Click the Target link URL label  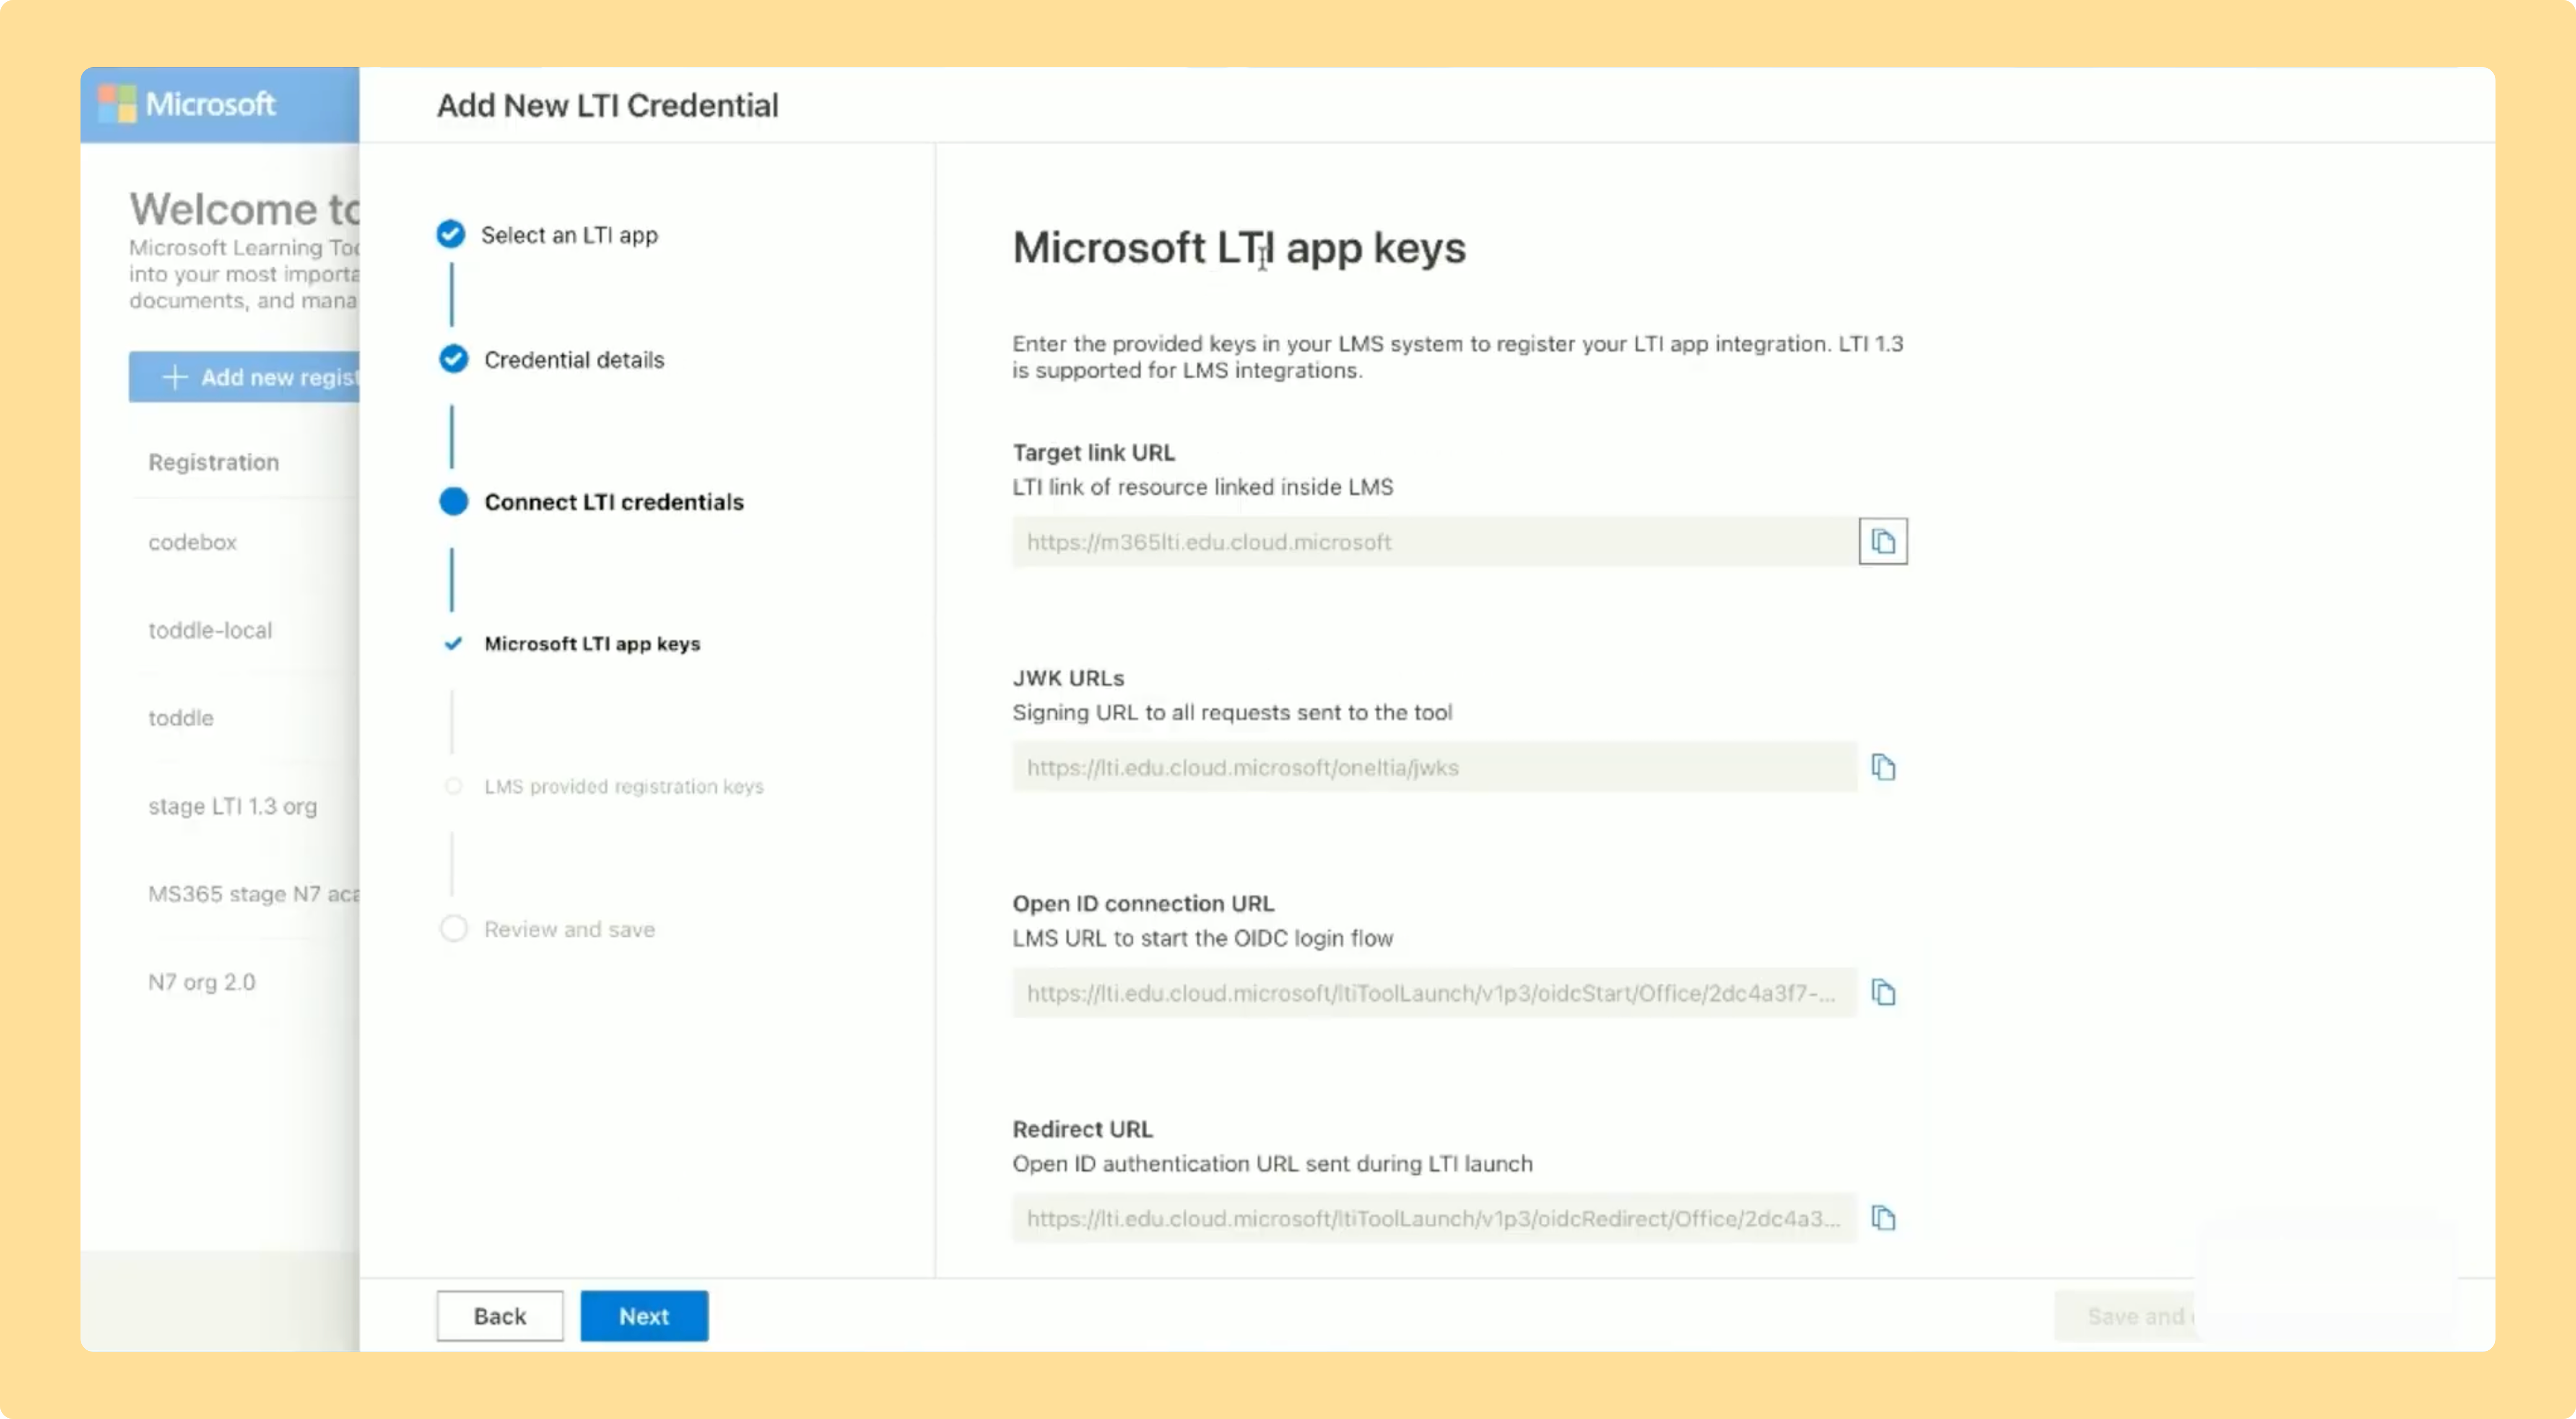pos(1094,452)
